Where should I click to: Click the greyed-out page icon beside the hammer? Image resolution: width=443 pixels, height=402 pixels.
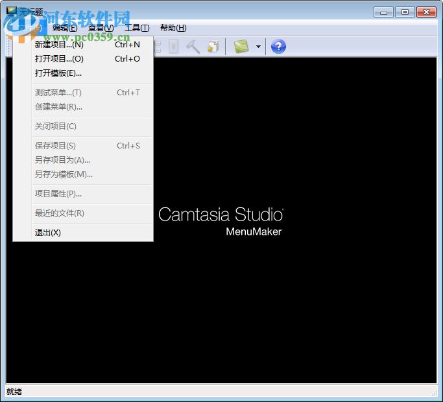[x=174, y=47]
